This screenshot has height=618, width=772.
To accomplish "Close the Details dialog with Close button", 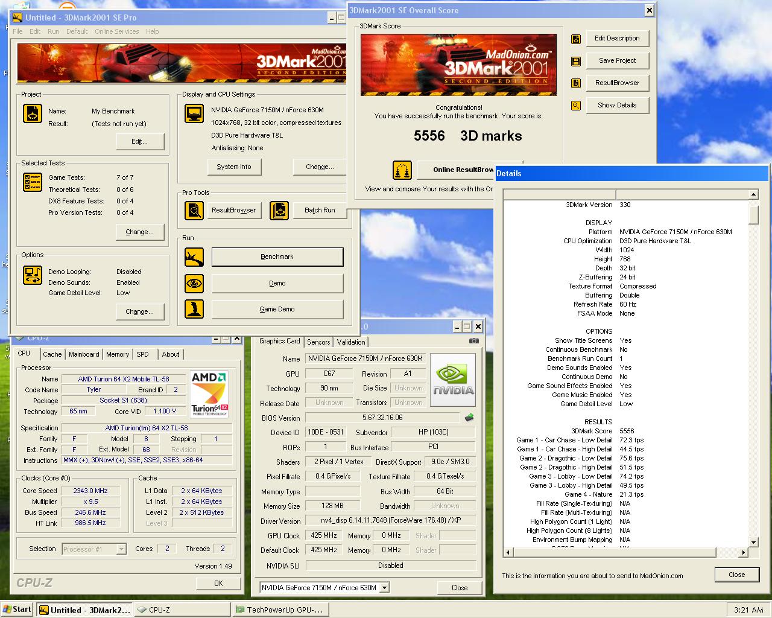I will pyautogui.click(x=736, y=575).
